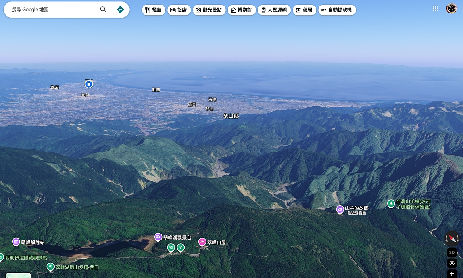The width and height of the screenshot is (463, 278).
Task: Open the Google account avatar
Action: click(451, 8)
